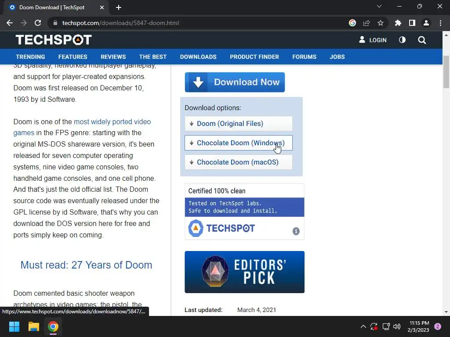Go forward in browser history
The width and height of the screenshot is (450, 337).
24,23
